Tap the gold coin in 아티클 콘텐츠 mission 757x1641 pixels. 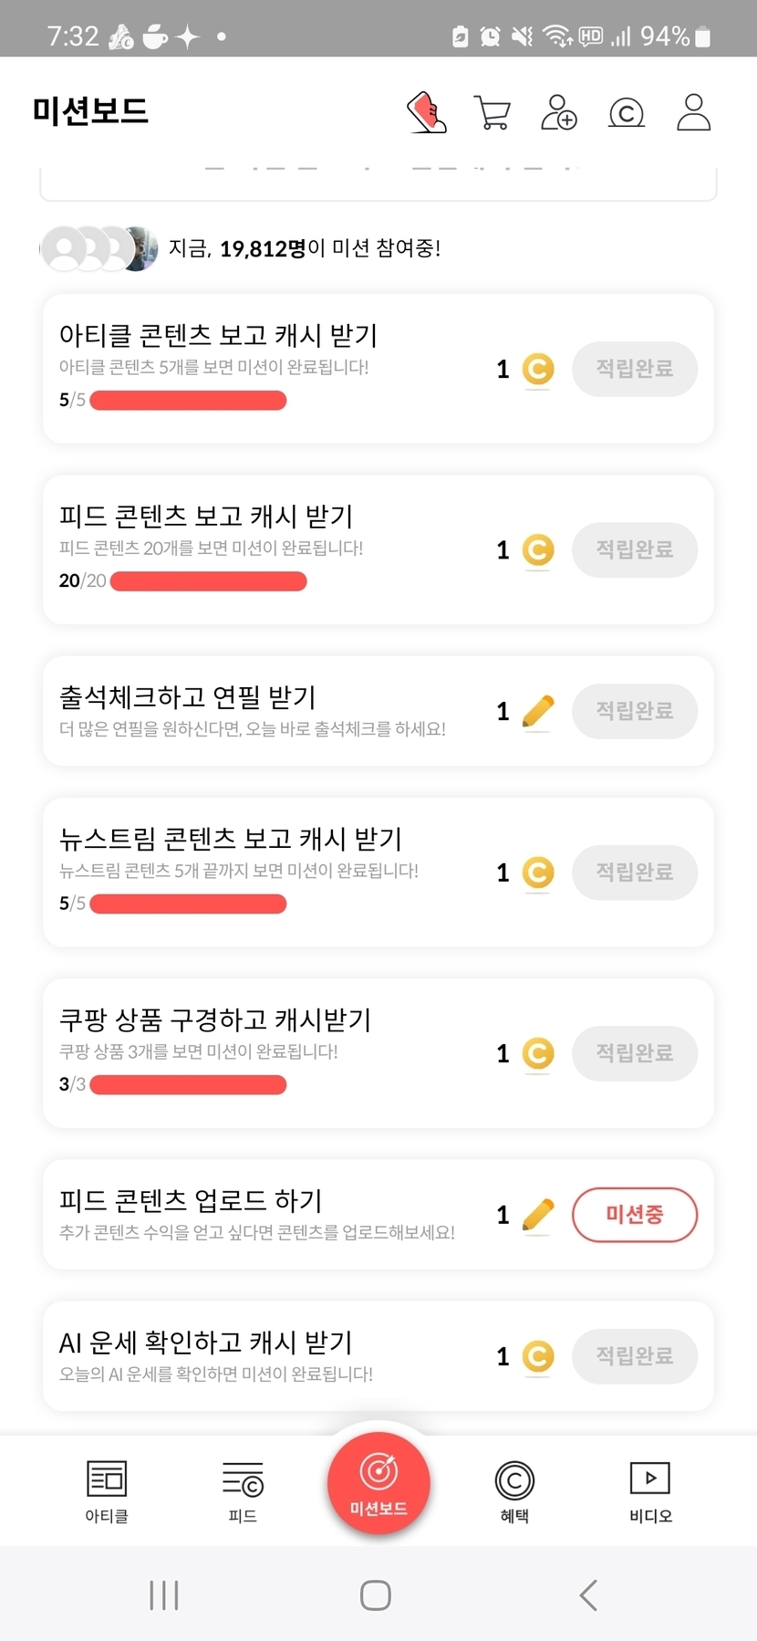538,369
